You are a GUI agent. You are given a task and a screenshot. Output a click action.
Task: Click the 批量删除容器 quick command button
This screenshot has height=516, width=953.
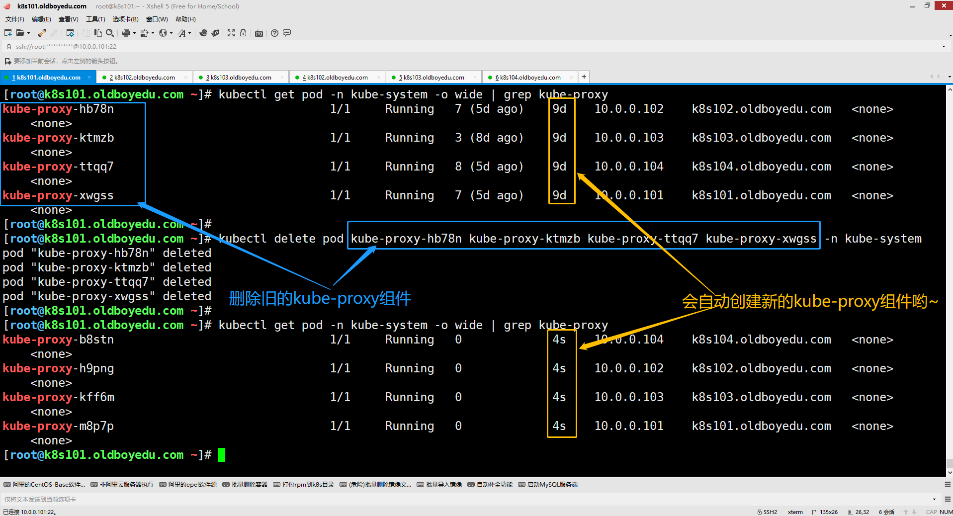(245, 485)
